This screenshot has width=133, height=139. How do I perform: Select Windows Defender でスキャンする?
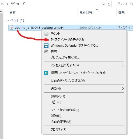click(84, 46)
